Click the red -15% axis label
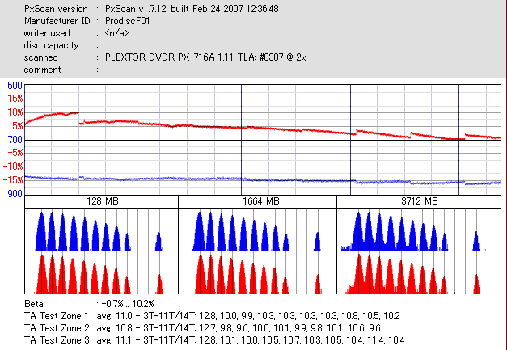 point(13,180)
